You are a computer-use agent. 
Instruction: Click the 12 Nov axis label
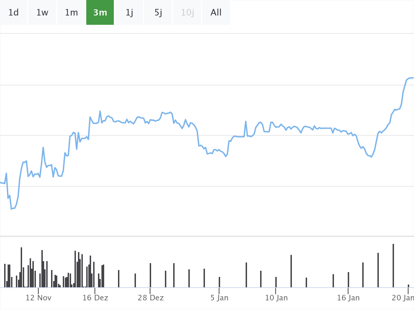[x=39, y=298]
